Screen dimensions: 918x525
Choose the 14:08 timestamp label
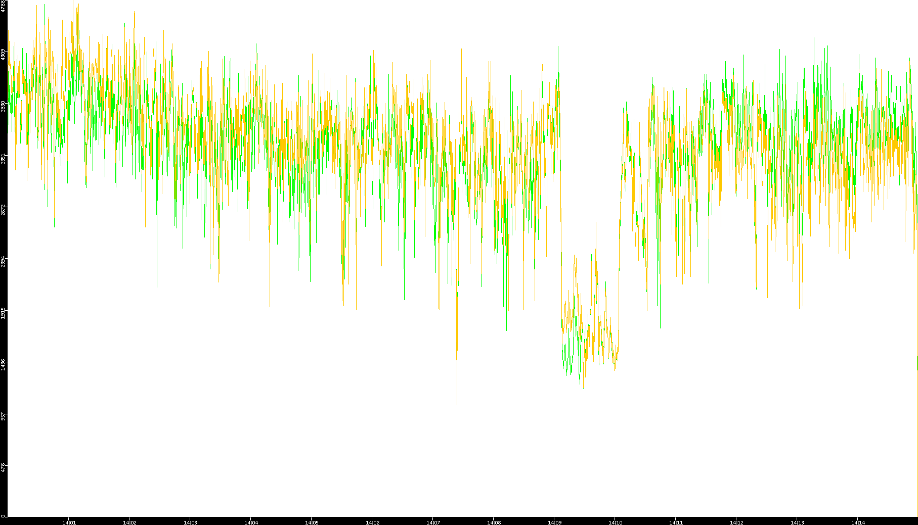point(494,522)
